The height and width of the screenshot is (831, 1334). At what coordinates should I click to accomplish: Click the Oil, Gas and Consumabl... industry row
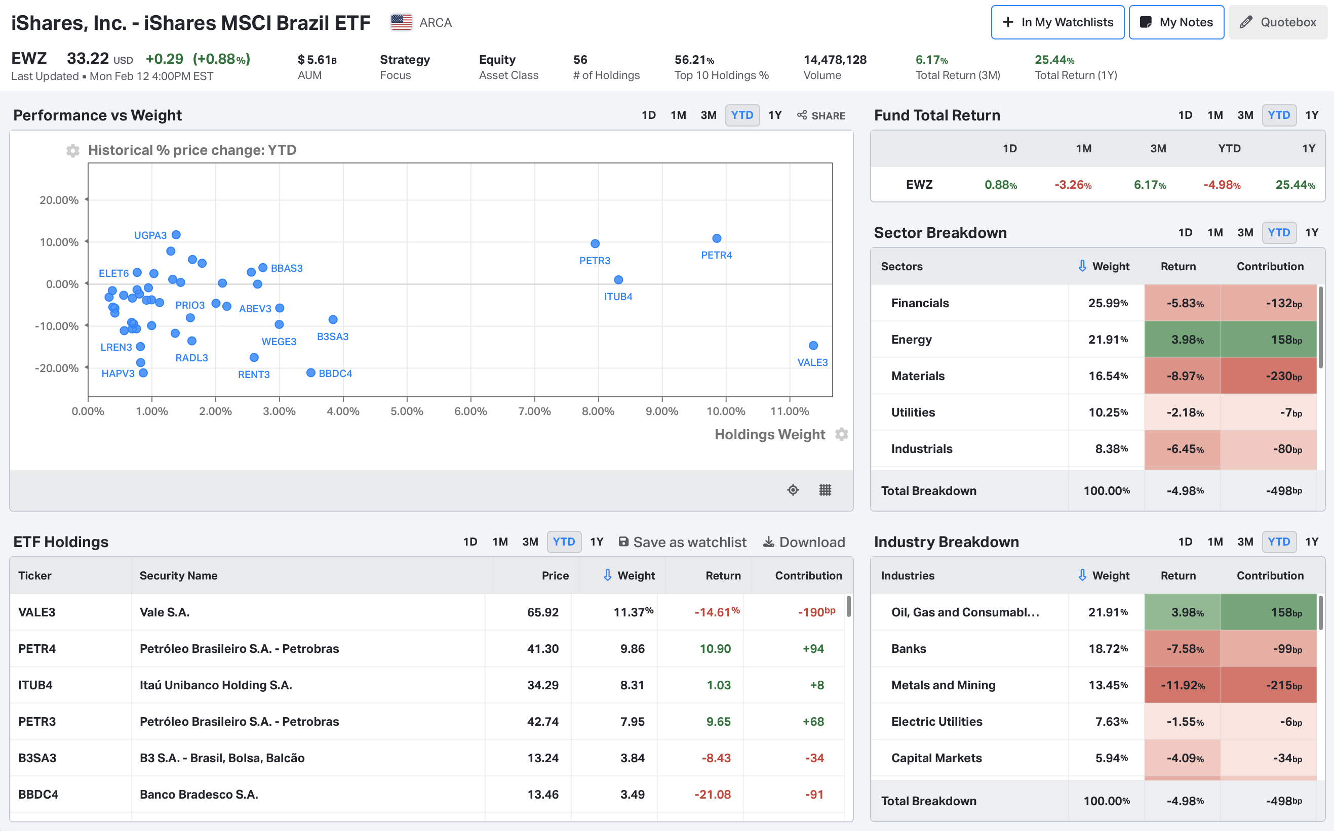click(1094, 612)
